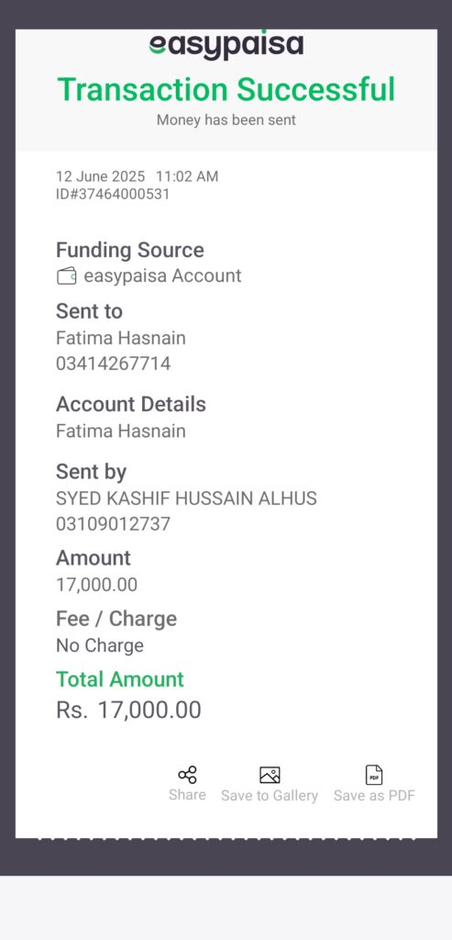The height and width of the screenshot is (940, 452).
Task: Select sender phone number 03109012737
Action: 113,524
